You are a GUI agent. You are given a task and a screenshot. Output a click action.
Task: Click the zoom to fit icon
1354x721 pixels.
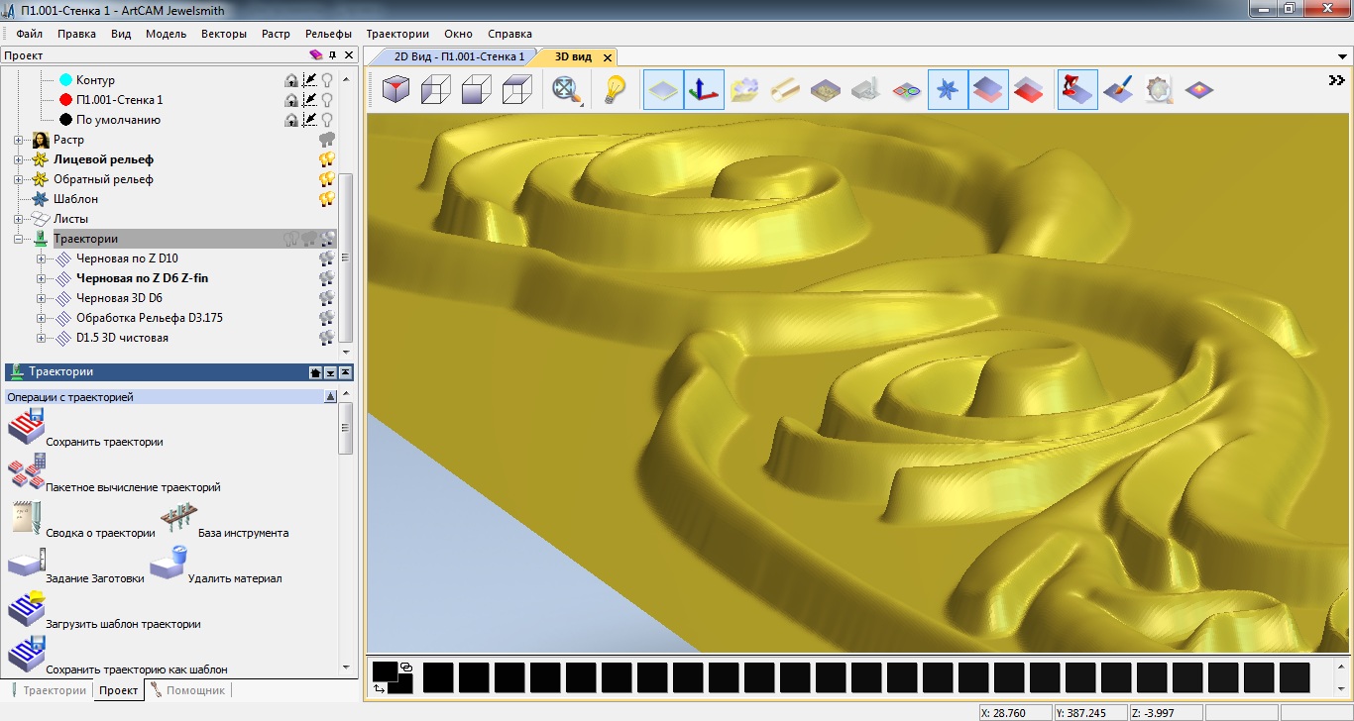coord(567,90)
